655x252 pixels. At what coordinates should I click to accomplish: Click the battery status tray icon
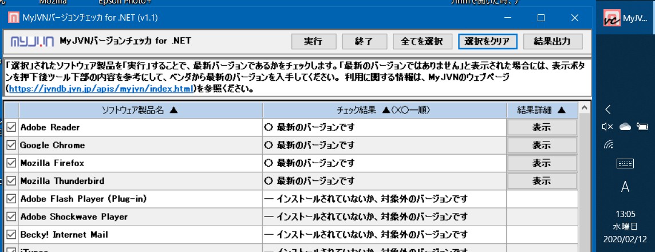click(x=642, y=127)
